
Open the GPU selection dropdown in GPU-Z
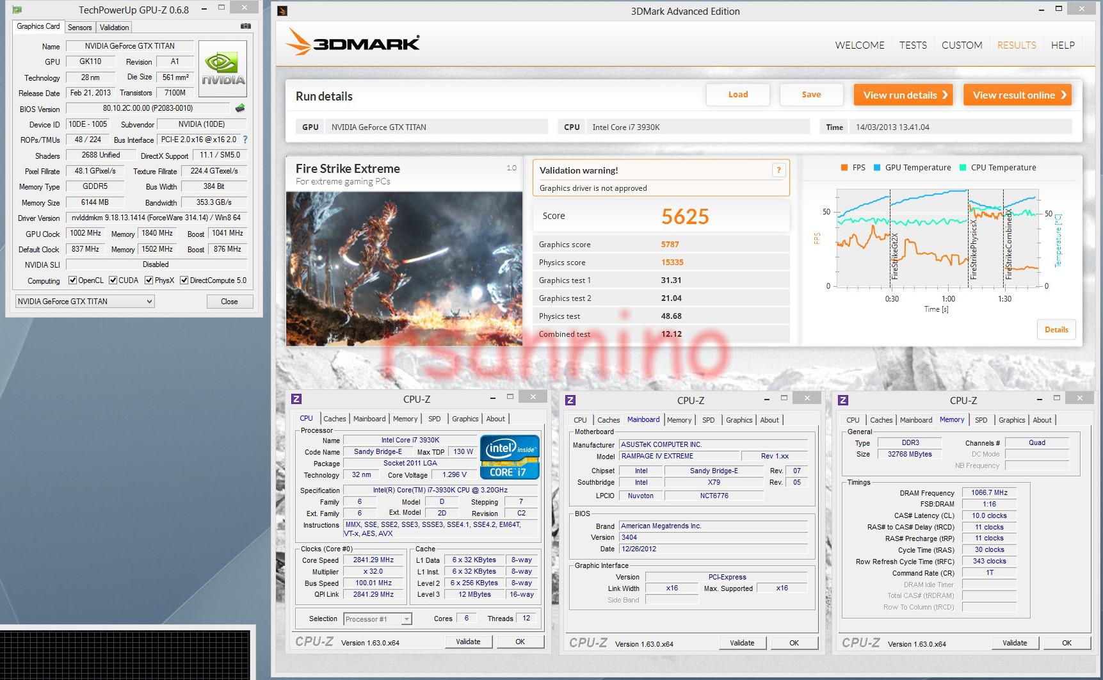pyautogui.click(x=85, y=301)
